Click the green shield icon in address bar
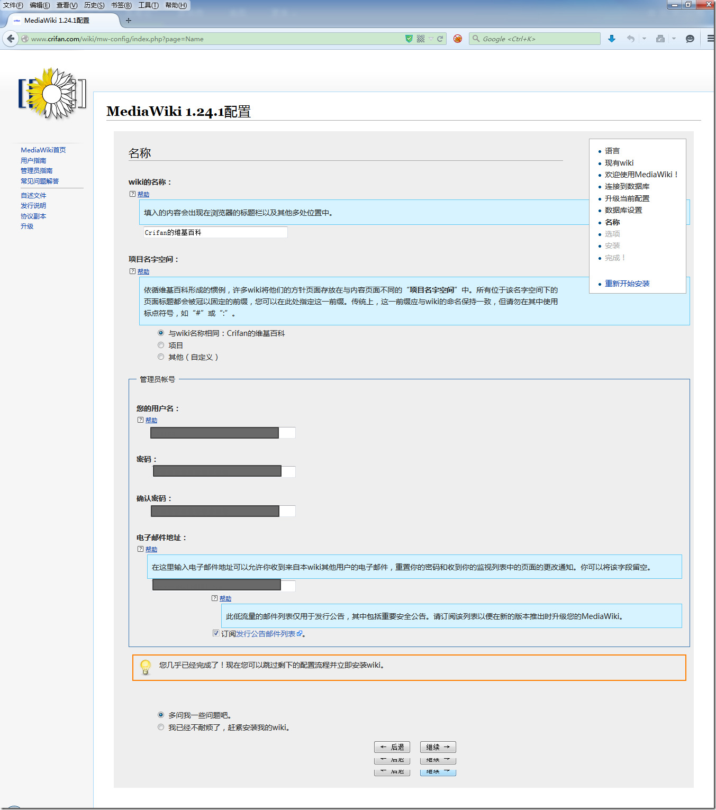The image size is (716, 810). (x=409, y=39)
